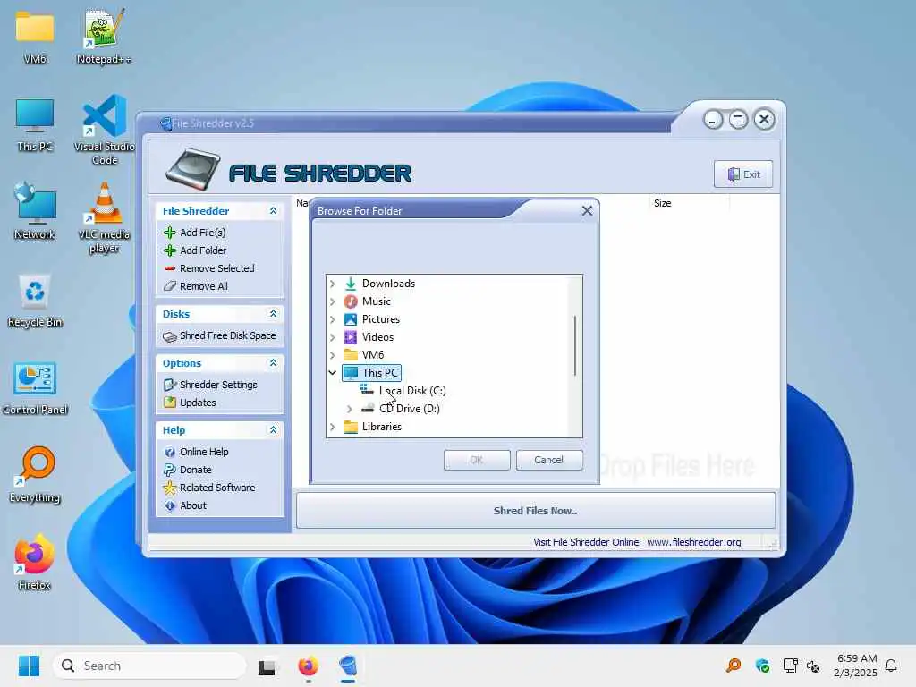The image size is (916, 687).
Task: Expand the Music tree node
Action: (333, 301)
